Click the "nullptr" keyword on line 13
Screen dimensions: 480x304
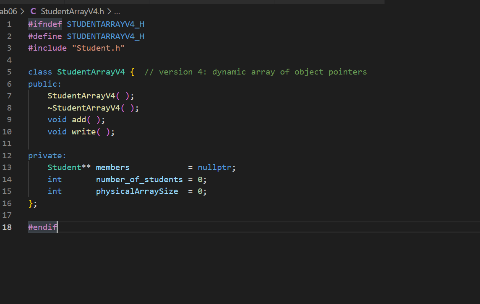point(214,167)
